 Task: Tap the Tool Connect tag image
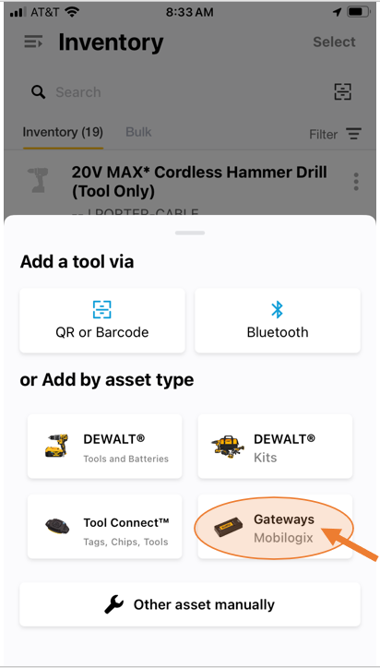coord(57,527)
